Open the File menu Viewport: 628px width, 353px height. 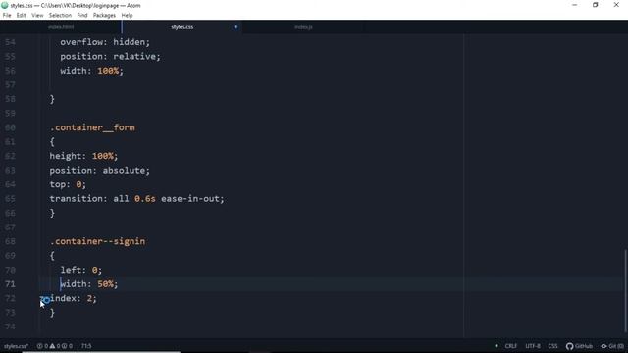(x=7, y=16)
